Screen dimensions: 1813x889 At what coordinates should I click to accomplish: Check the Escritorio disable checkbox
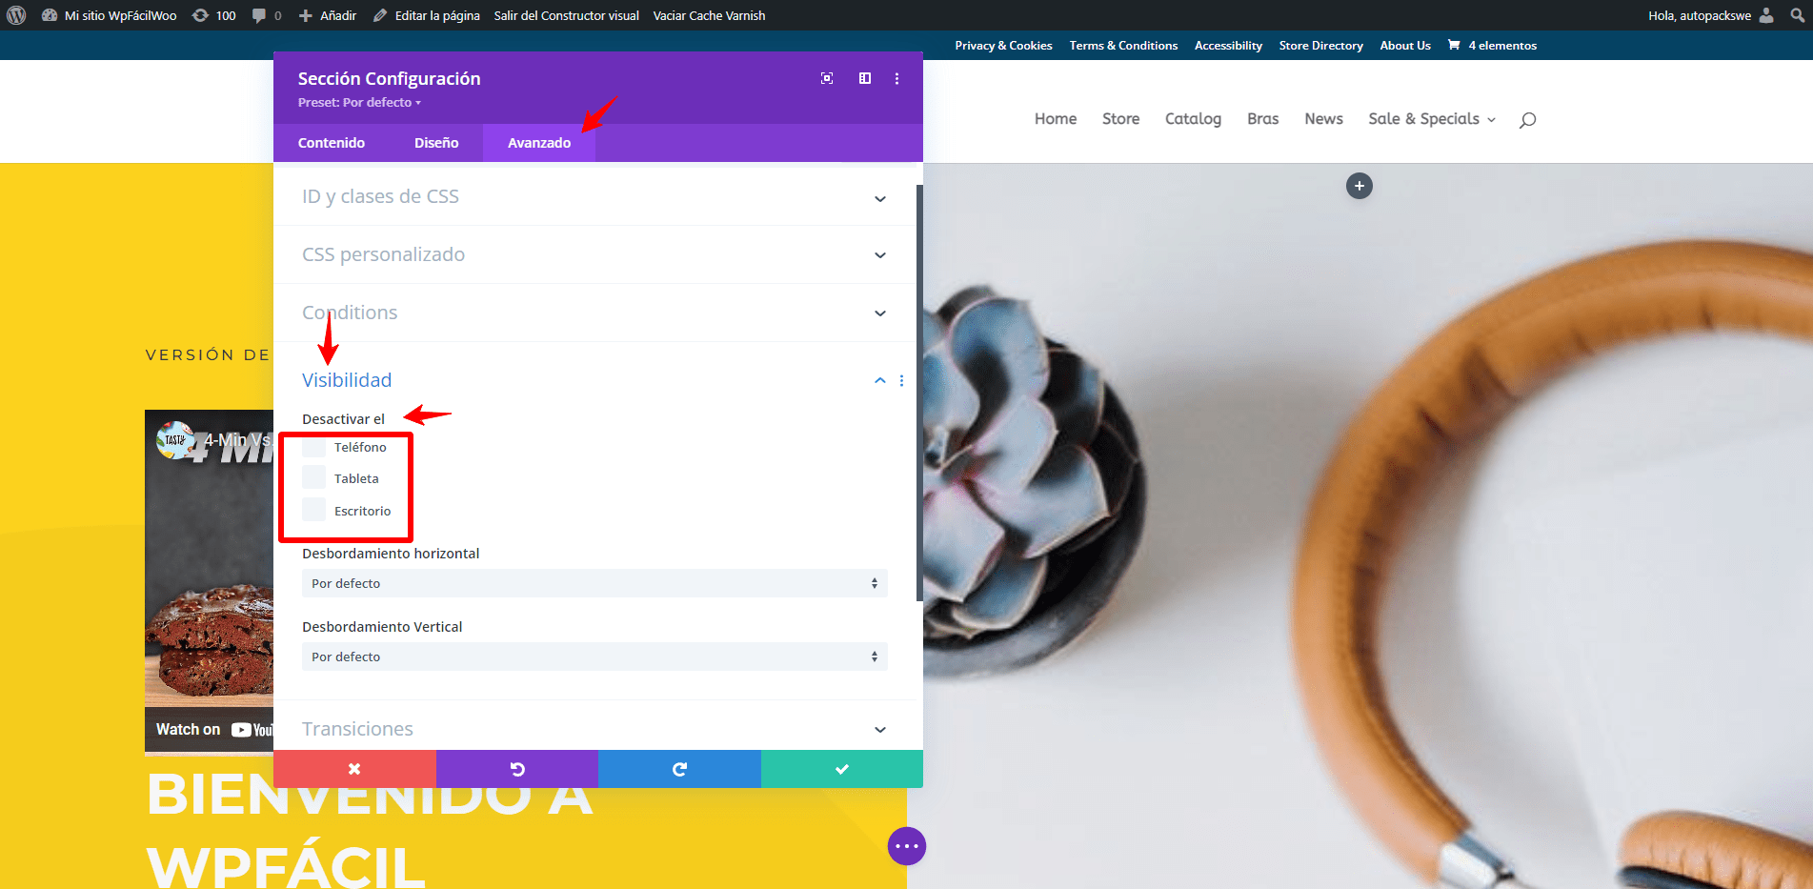(314, 511)
